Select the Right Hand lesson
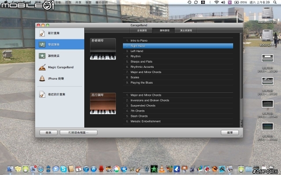Screen dimensions: 281x175 tap(178, 46)
